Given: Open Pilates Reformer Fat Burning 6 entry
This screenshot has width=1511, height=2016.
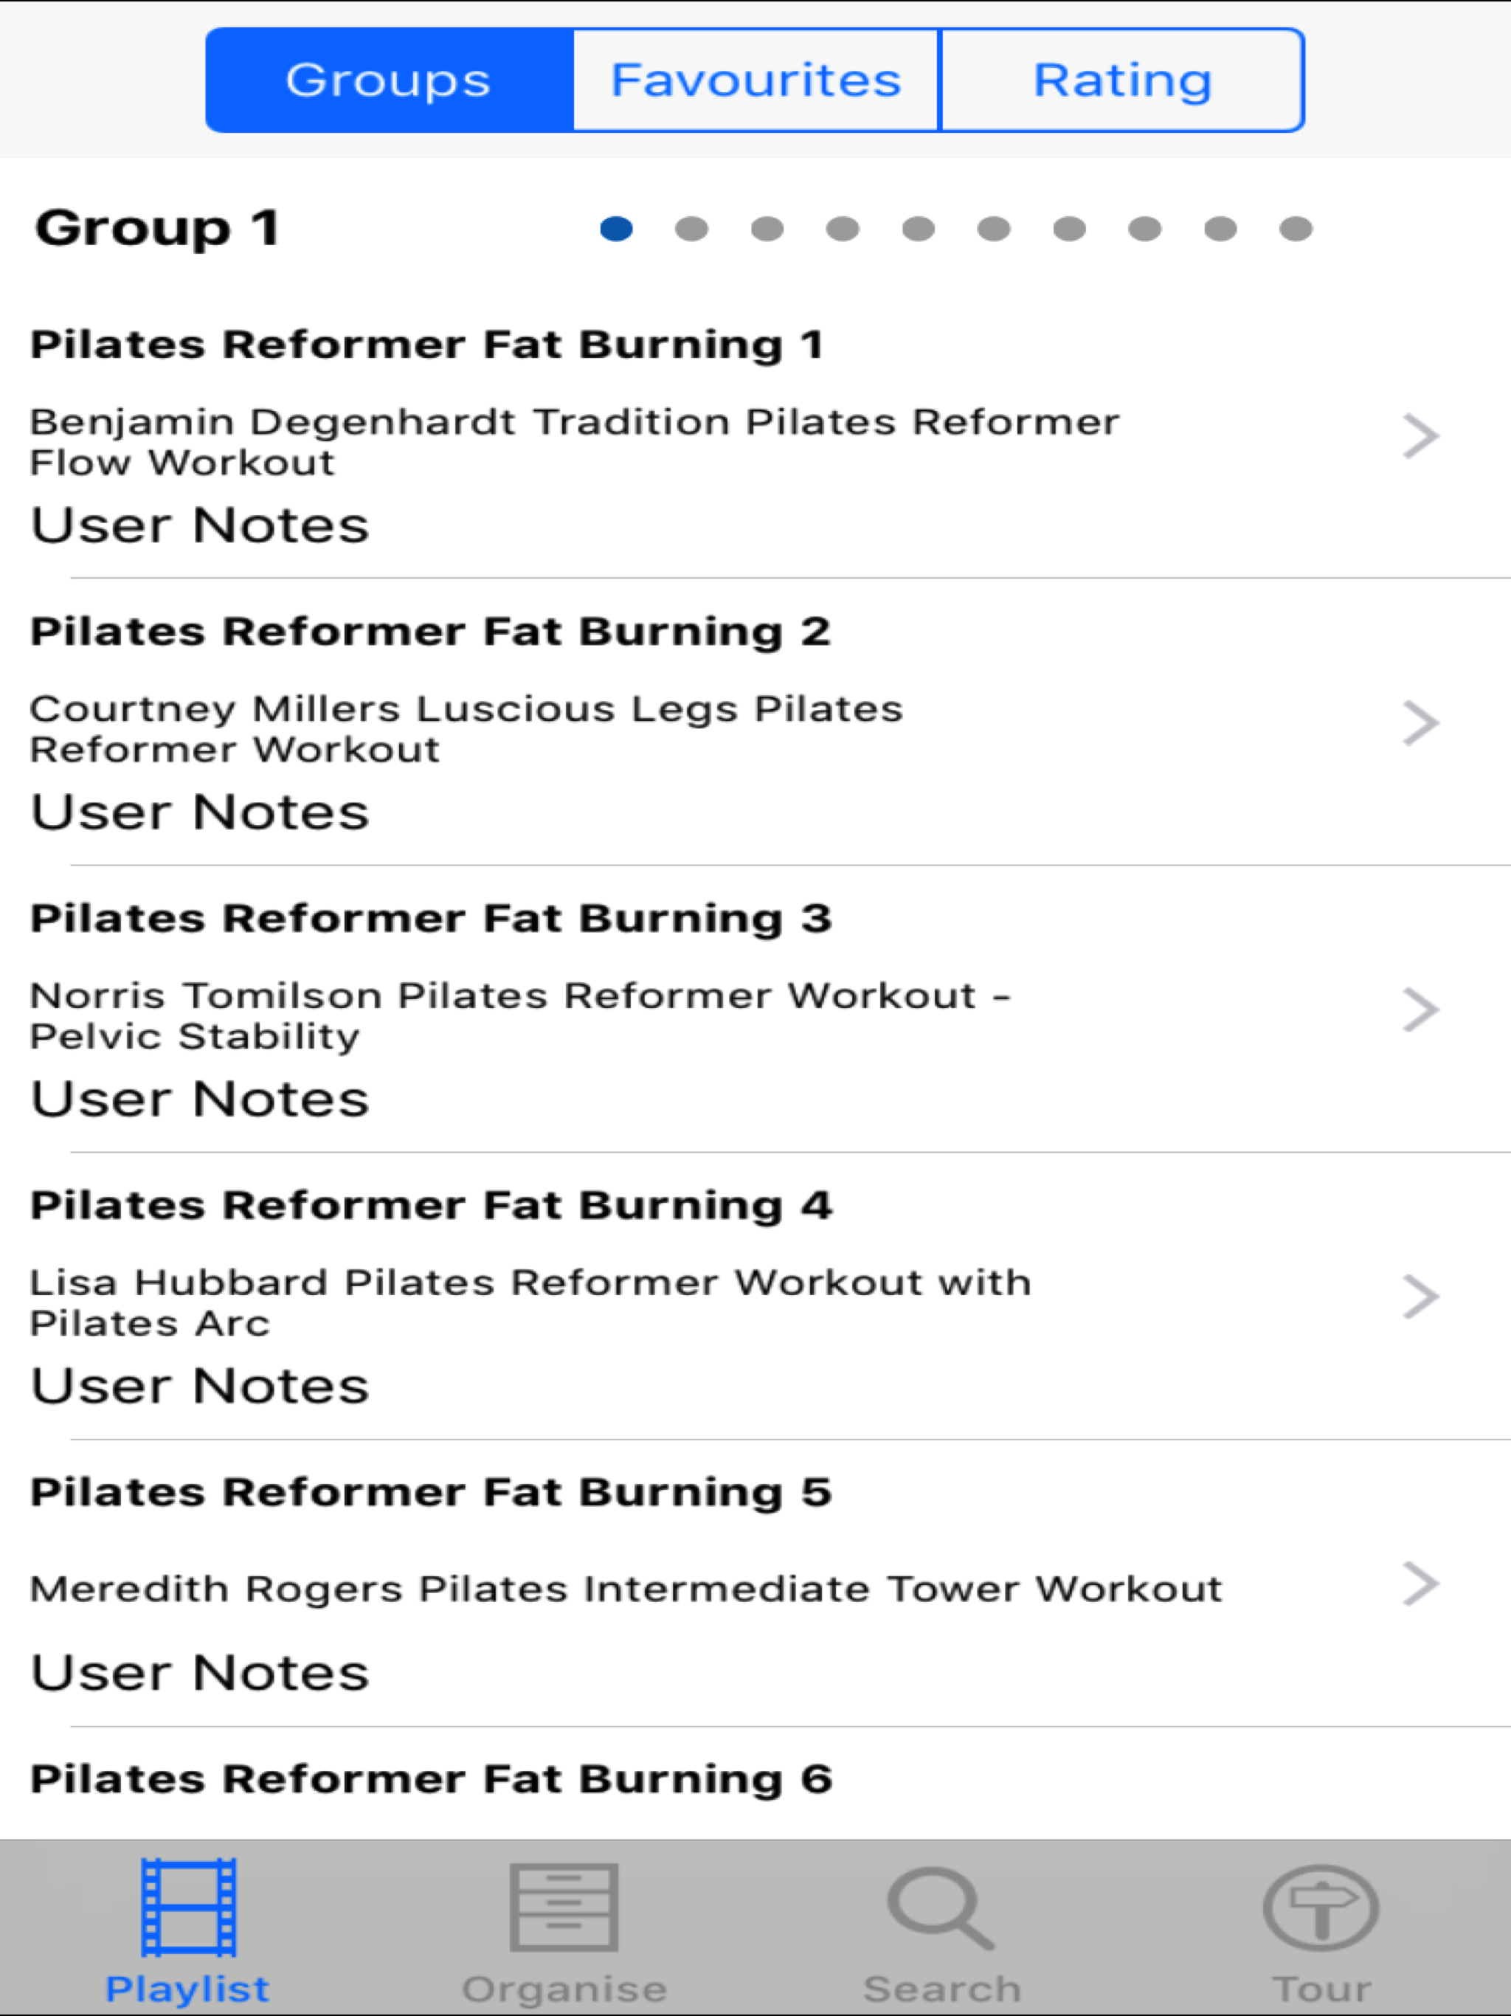Looking at the screenshot, I should [431, 1779].
